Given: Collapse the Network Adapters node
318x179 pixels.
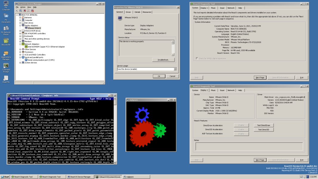Looking at the screenshot, I should tap(20, 44).
